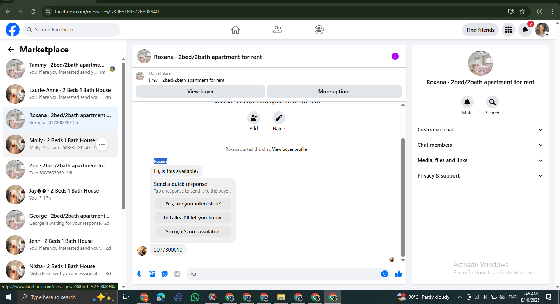Choose a GIF icon
Screen dimensions: 560x304
[x=177, y=274]
